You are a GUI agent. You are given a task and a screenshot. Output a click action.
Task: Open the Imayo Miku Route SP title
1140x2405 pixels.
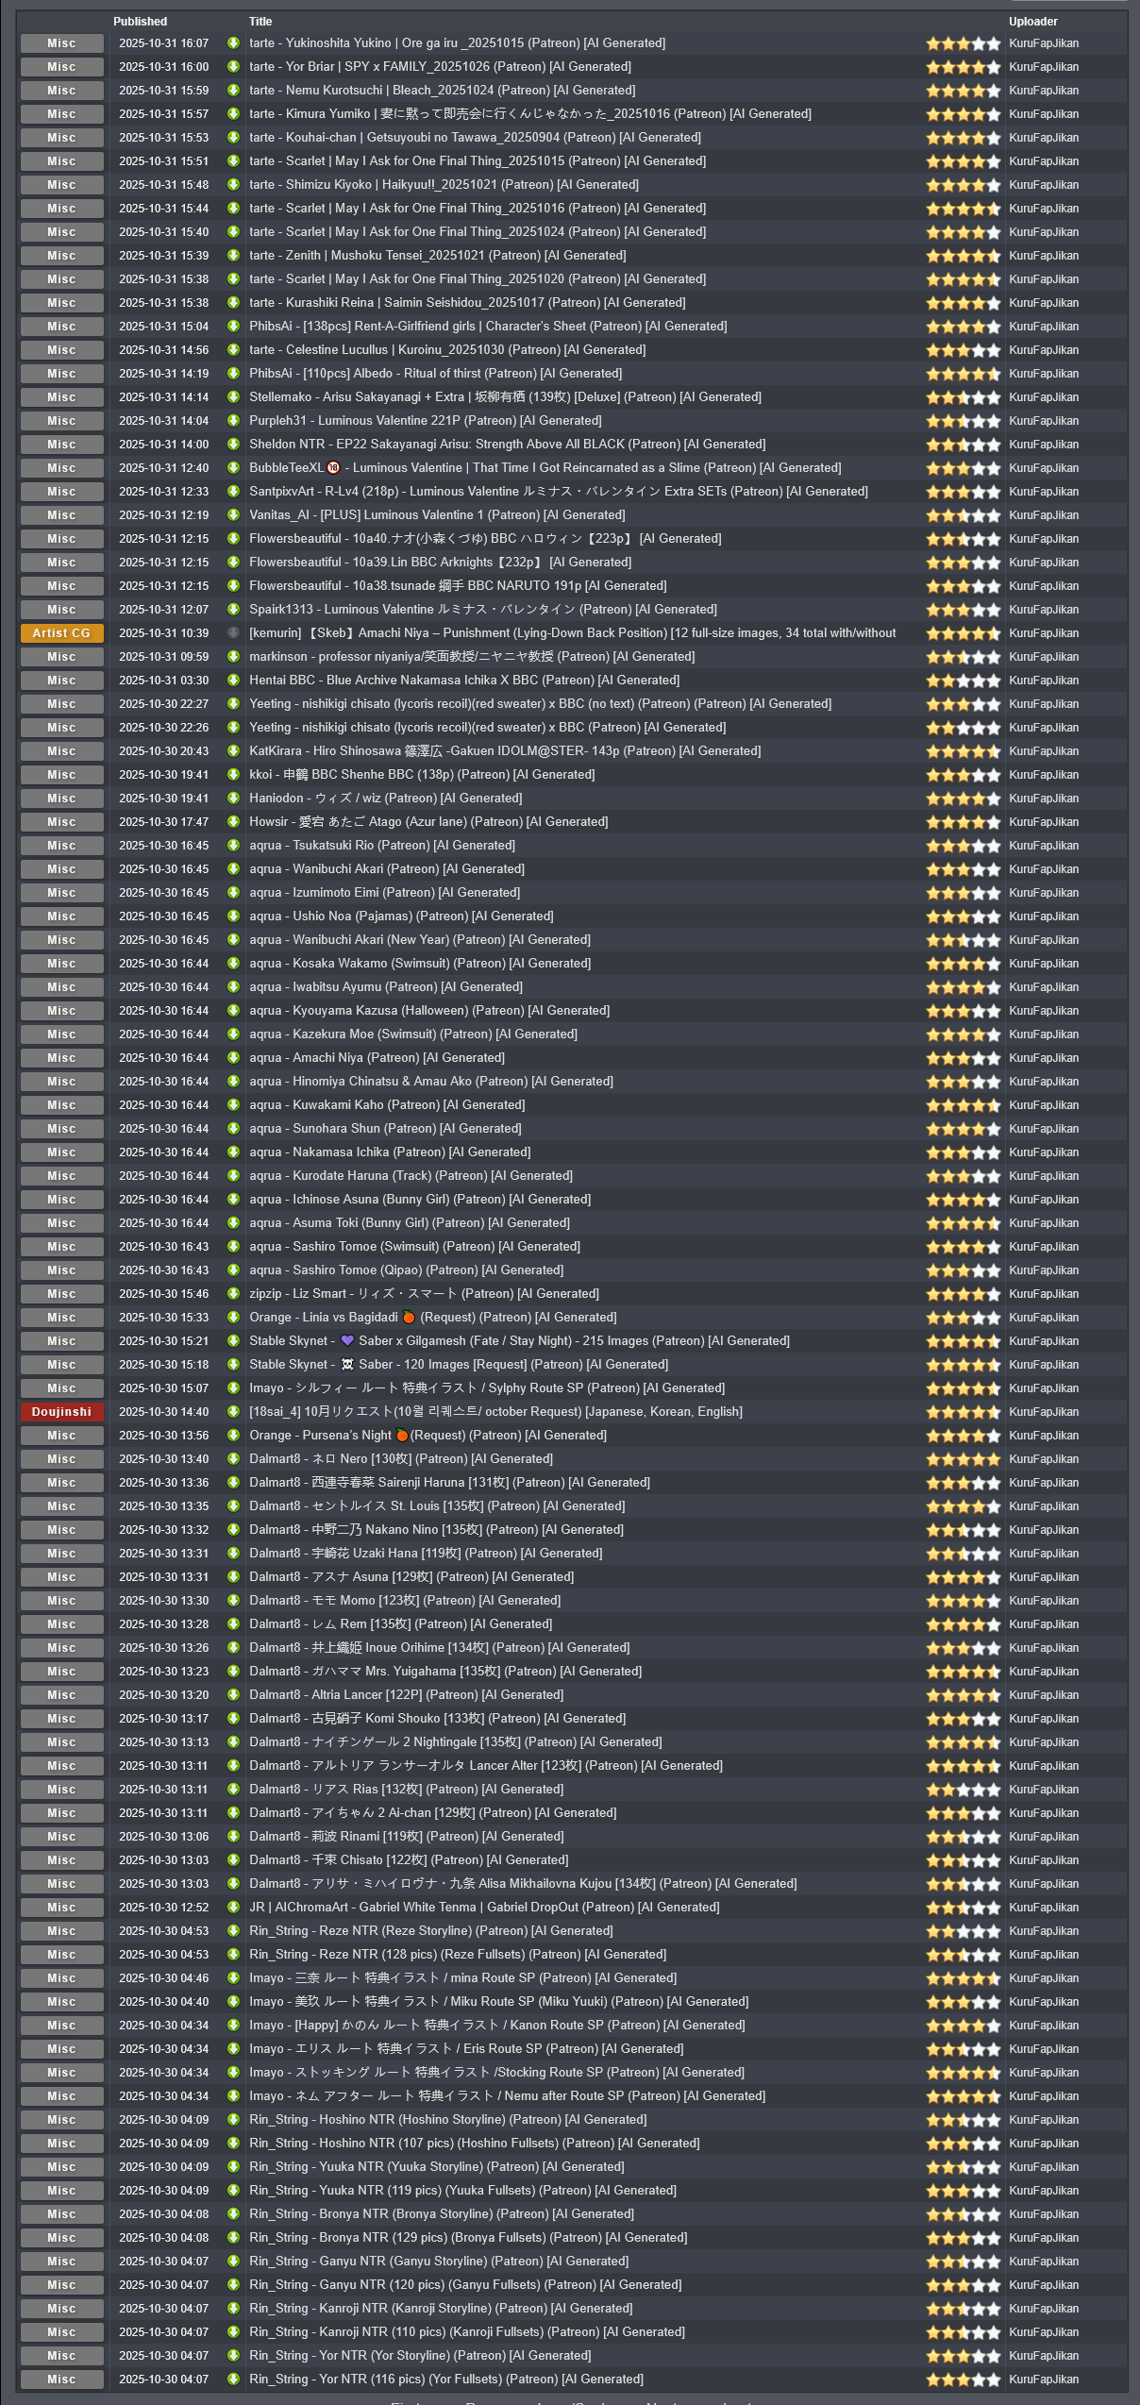click(x=498, y=2002)
